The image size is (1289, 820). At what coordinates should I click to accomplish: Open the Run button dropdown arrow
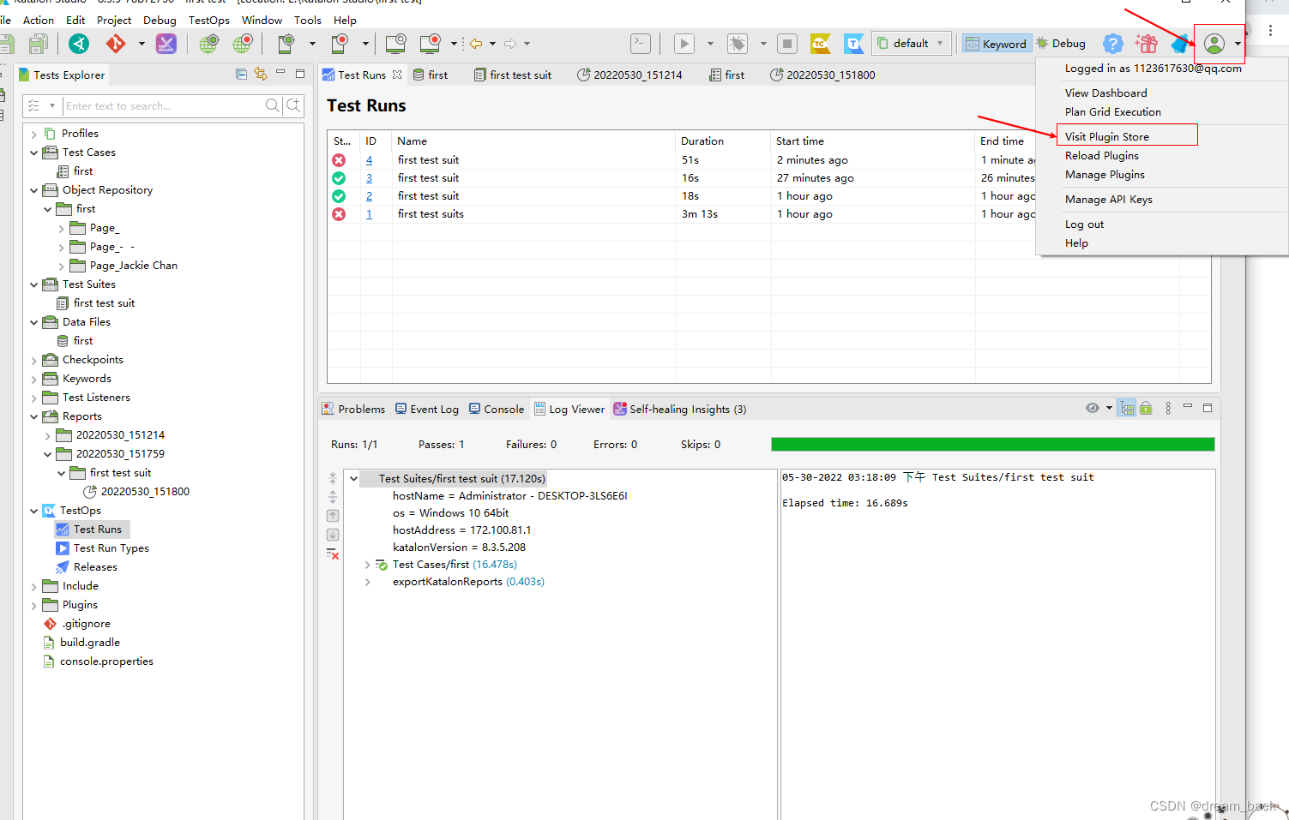710,44
